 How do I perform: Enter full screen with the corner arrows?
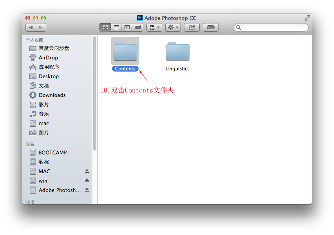[307, 18]
